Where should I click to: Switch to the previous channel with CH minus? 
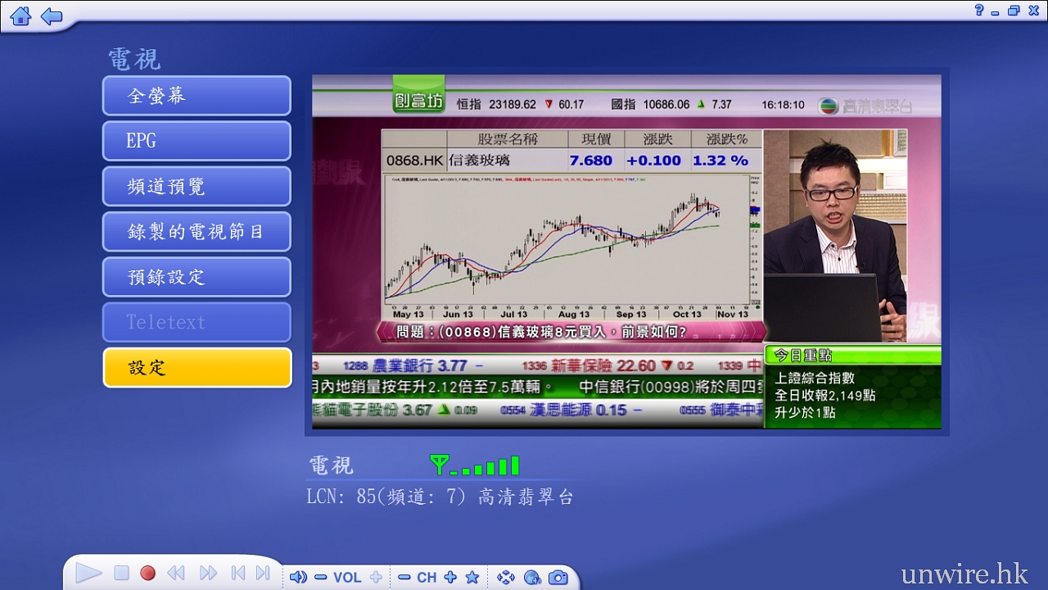point(404,578)
